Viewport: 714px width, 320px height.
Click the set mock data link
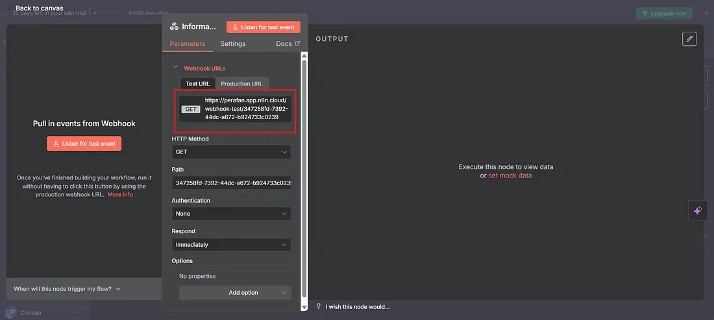pos(510,176)
